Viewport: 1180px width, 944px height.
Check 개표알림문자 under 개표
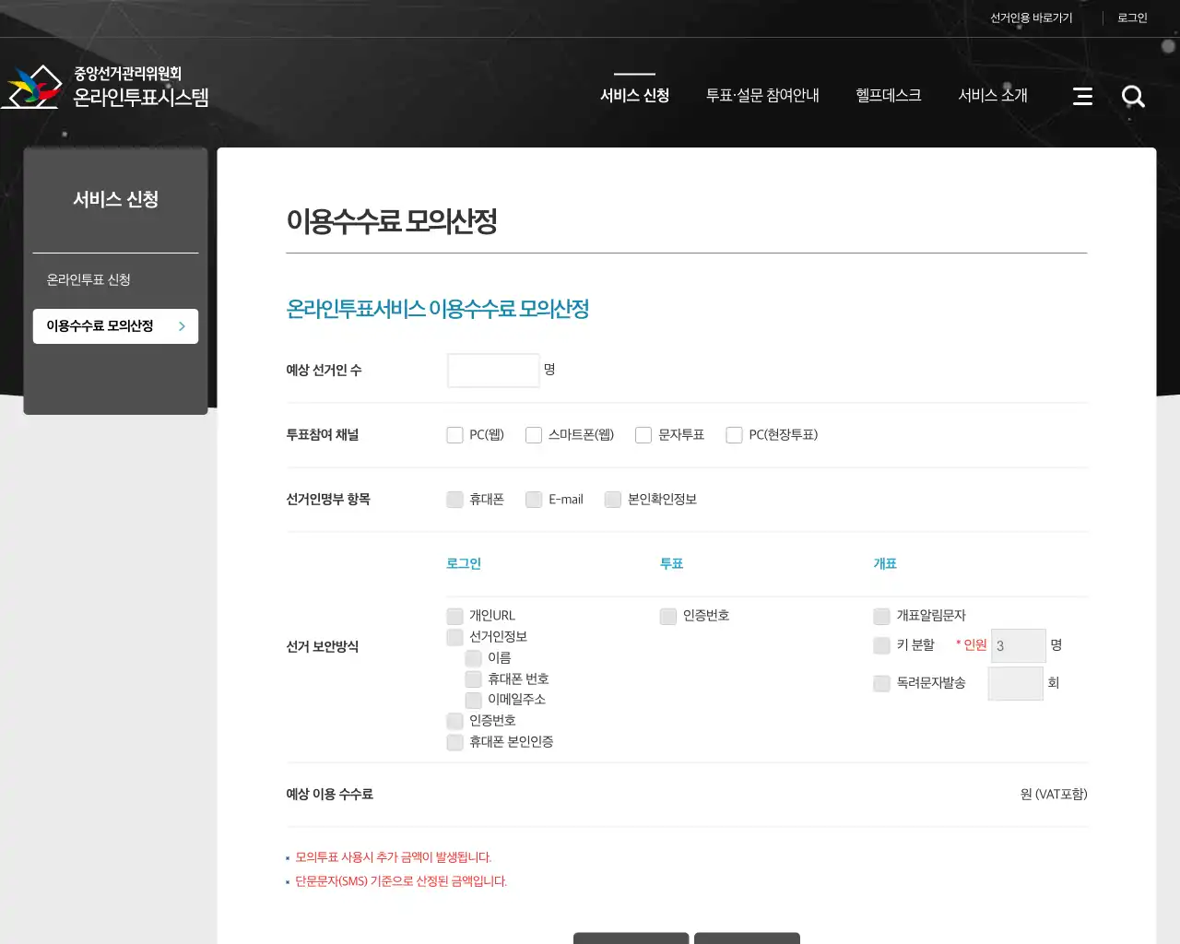881,616
